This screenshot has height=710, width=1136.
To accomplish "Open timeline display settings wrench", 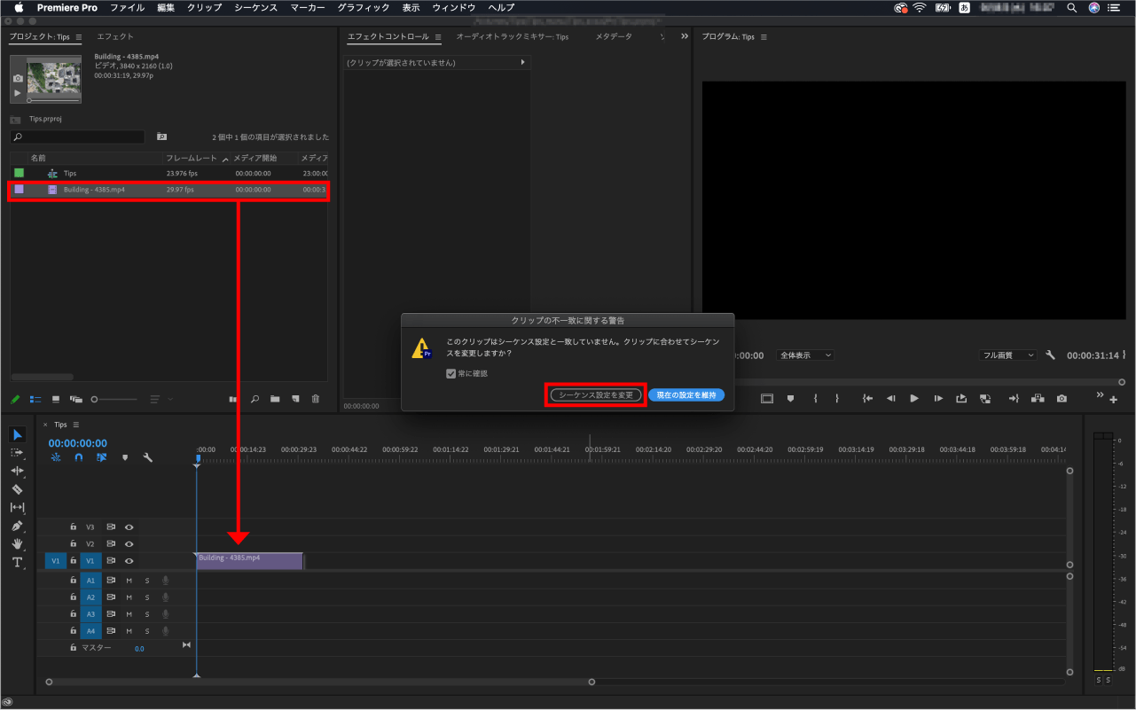I will [x=148, y=457].
